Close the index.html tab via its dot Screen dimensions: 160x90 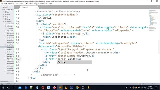[36, 7]
